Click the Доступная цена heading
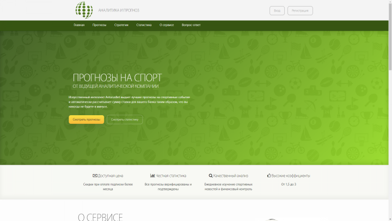This screenshot has width=392, height=221. 111,176
